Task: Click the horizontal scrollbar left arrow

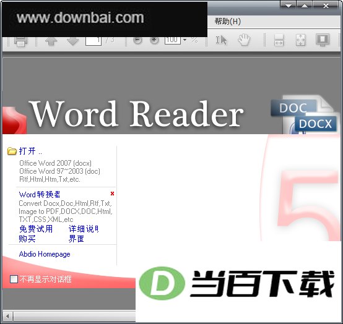Action: 8,316
